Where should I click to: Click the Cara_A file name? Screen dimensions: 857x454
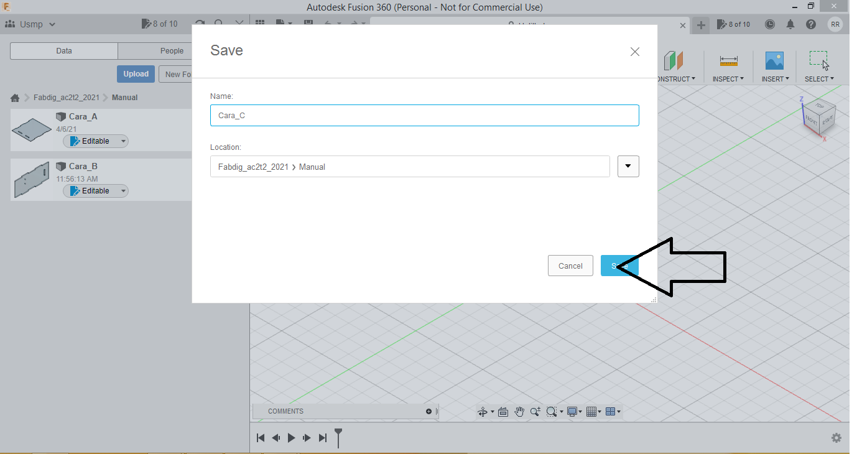click(83, 116)
